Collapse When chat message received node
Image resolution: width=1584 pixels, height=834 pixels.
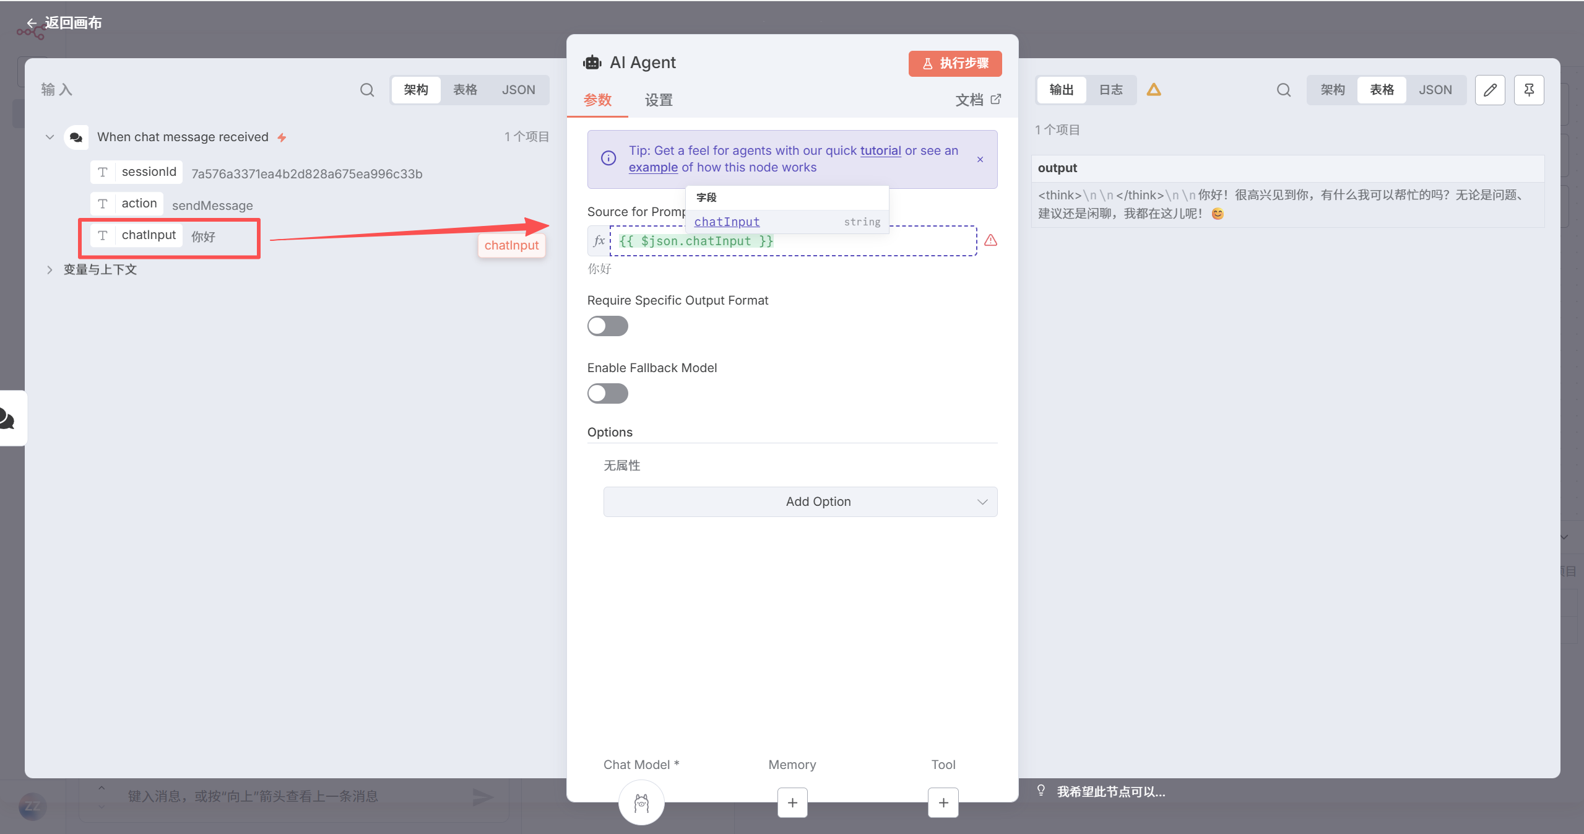[x=50, y=137]
